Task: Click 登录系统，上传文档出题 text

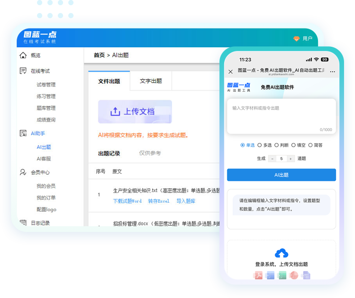Action: click(x=281, y=264)
